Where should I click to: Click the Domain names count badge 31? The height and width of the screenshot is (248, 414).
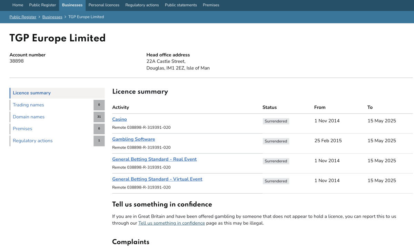pos(99,117)
